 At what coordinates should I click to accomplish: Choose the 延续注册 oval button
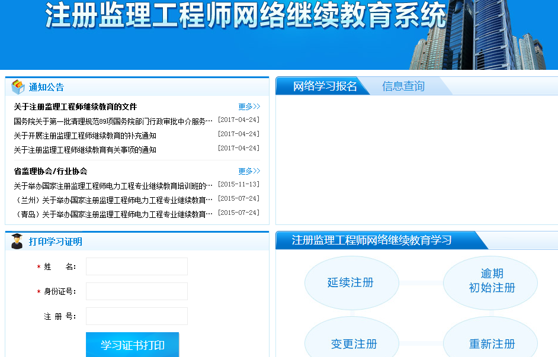click(351, 282)
